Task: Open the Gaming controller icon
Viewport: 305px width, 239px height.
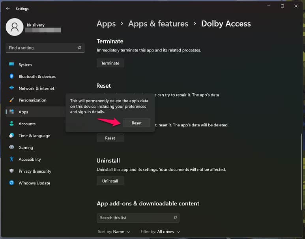Action: click(x=12, y=147)
